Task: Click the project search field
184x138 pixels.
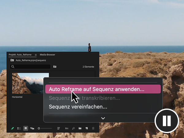Action: tap(30, 67)
